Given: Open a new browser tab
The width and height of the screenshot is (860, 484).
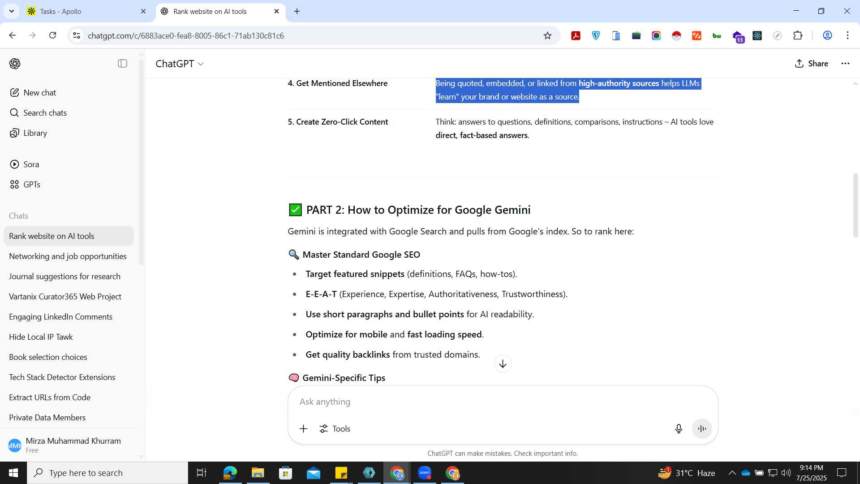Looking at the screenshot, I should click(x=297, y=12).
